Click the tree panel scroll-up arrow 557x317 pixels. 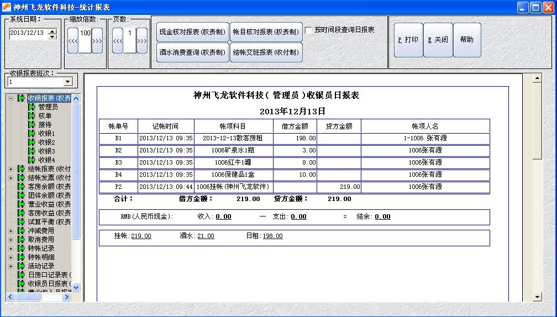coord(76,98)
